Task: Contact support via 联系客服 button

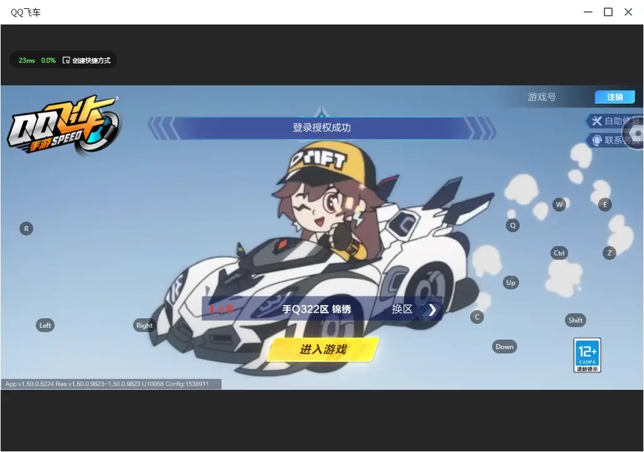Action: [614, 140]
